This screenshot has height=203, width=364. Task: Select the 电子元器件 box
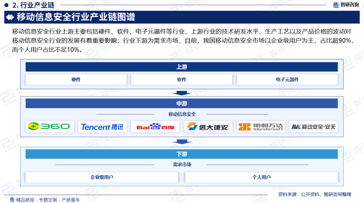point(287,79)
